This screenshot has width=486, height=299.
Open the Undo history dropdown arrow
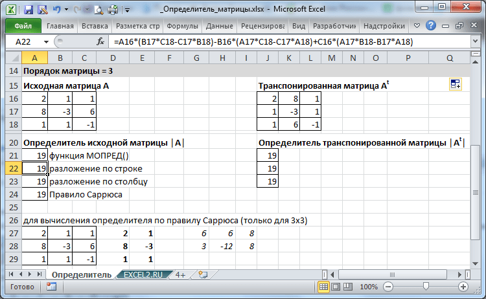tap(66, 10)
